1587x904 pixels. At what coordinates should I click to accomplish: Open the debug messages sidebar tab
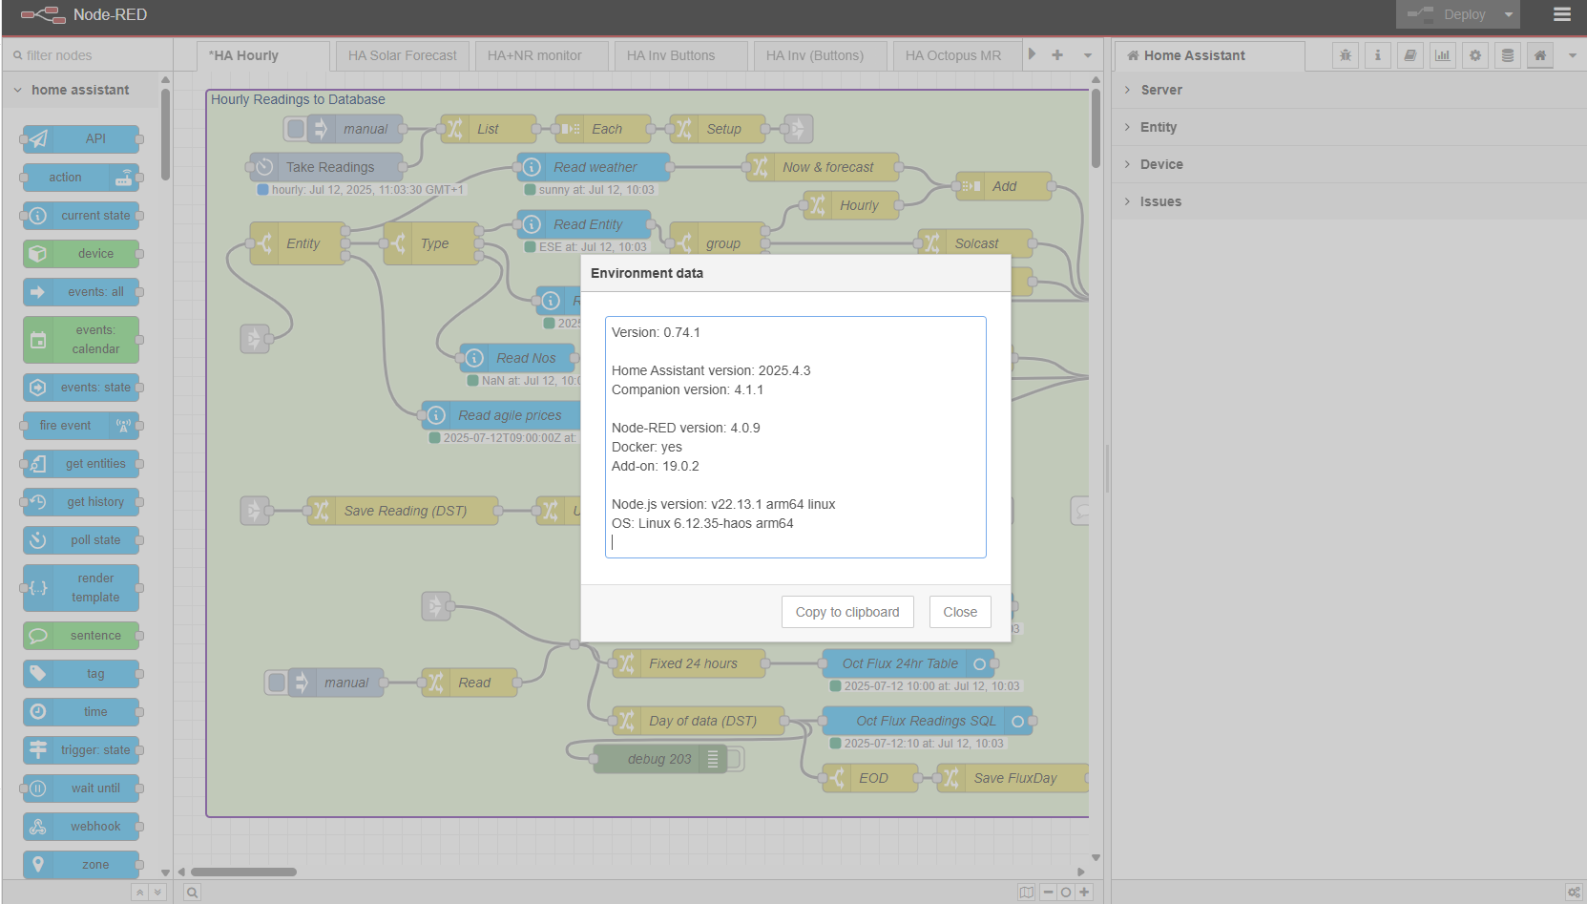[1345, 55]
